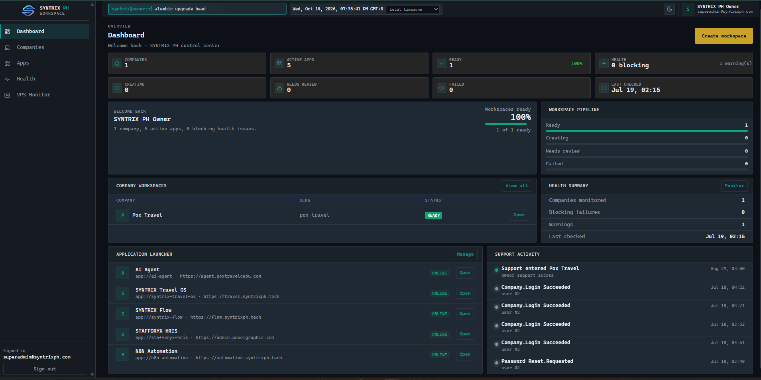
Task: Click the Password Reset.Requested activity entry
Action: (x=620, y=364)
